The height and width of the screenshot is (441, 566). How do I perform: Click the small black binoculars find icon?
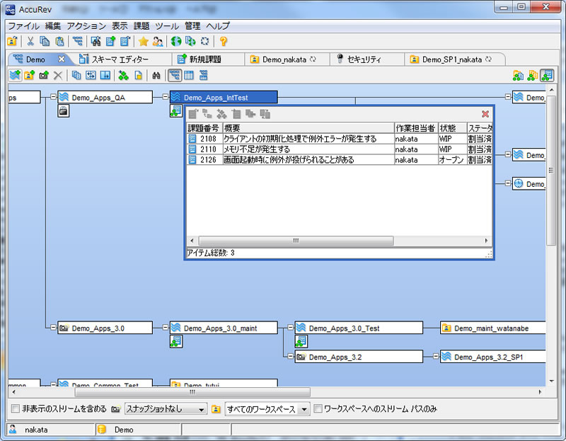pyautogui.click(x=156, y=75)
